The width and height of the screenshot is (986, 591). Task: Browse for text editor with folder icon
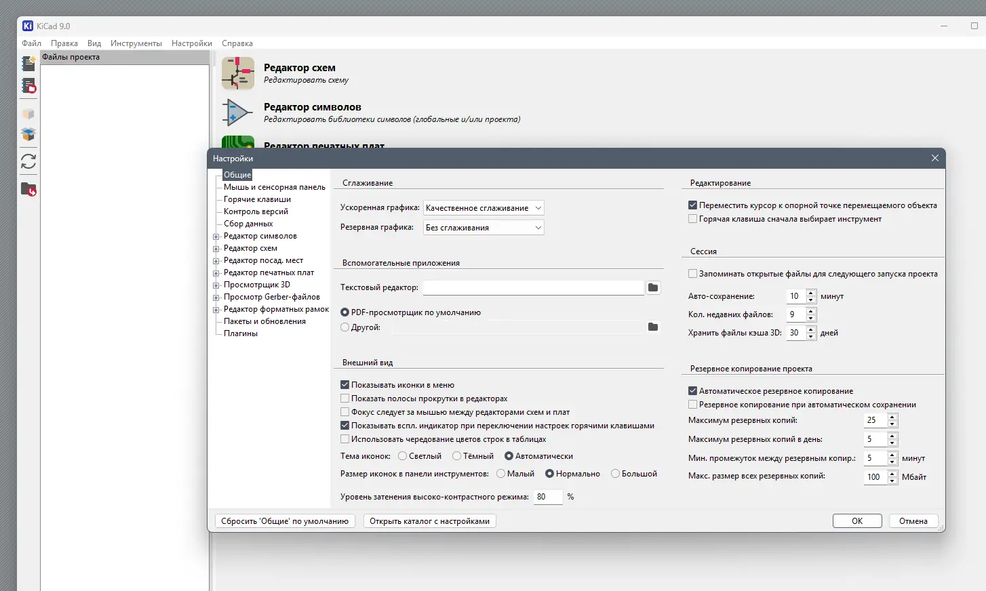click(653, 287)
